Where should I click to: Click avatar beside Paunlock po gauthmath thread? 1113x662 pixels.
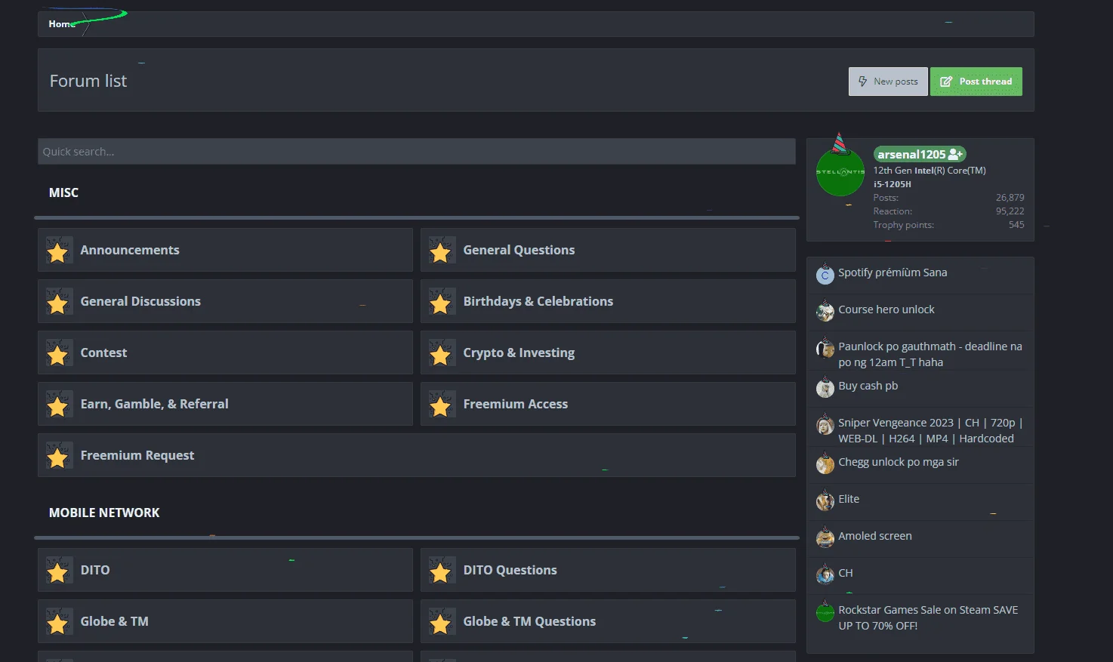pyautogui.click(x=825, y=349)
